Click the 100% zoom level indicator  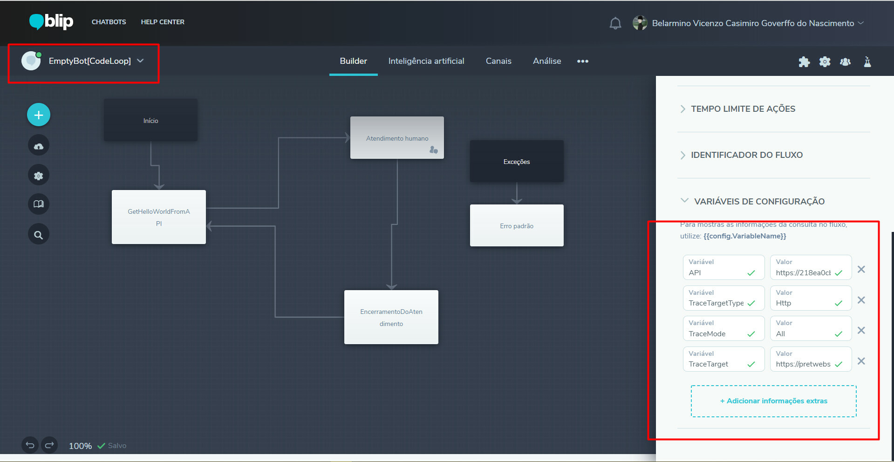pyautogui.click(x=80, y=446)
